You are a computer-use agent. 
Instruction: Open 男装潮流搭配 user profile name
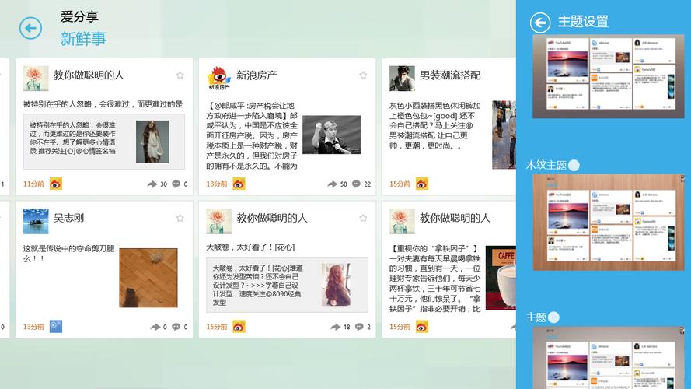[449, 75]
